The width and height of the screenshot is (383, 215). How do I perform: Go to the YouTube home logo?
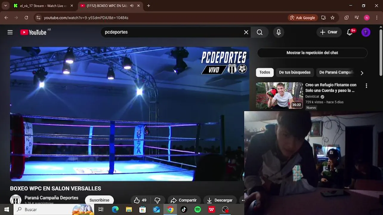[x=33, y=32]
